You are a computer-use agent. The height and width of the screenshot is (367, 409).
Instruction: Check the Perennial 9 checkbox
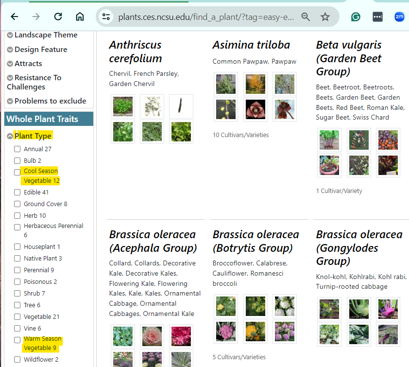coord(17,270)
